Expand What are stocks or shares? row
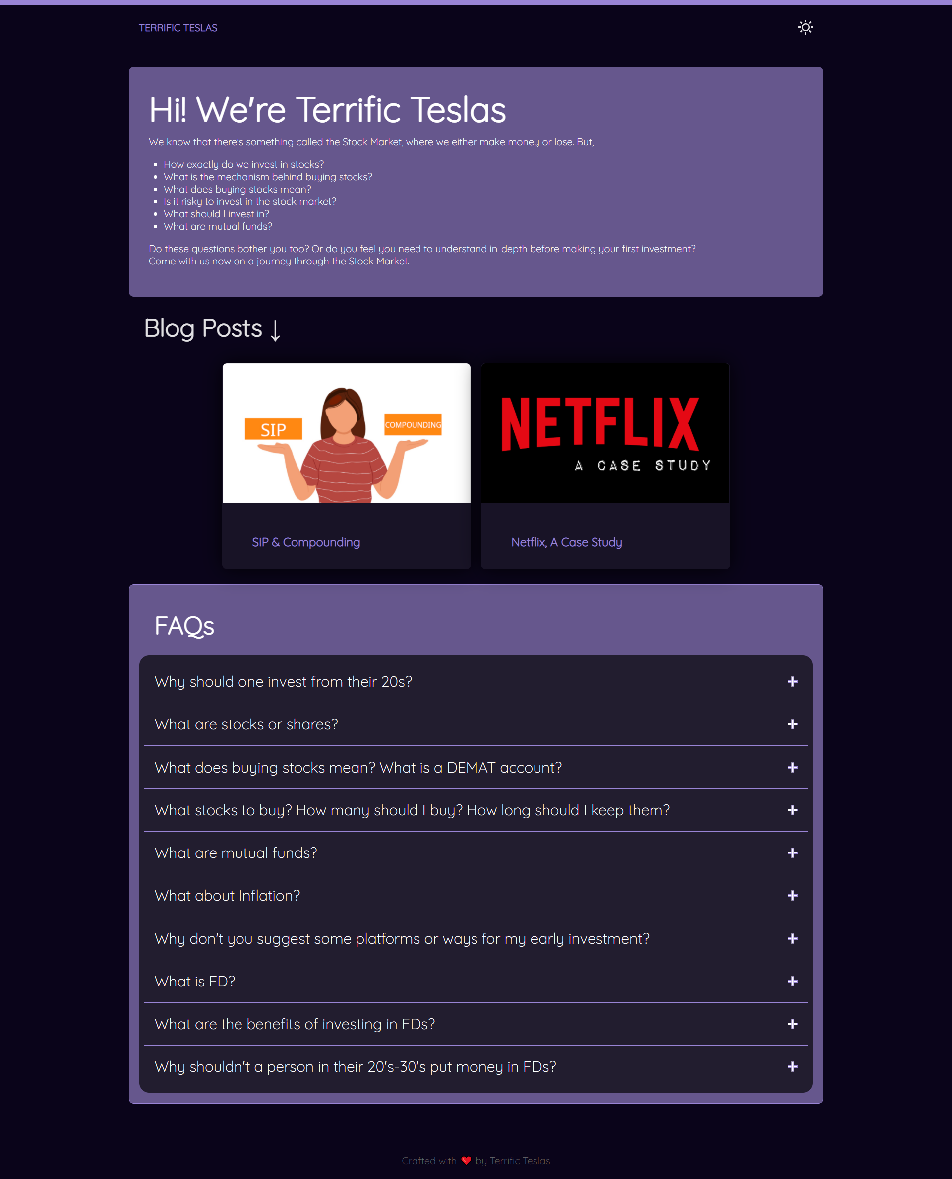Viewport: 952px width, 1179px height. click(x=246, y=724)
